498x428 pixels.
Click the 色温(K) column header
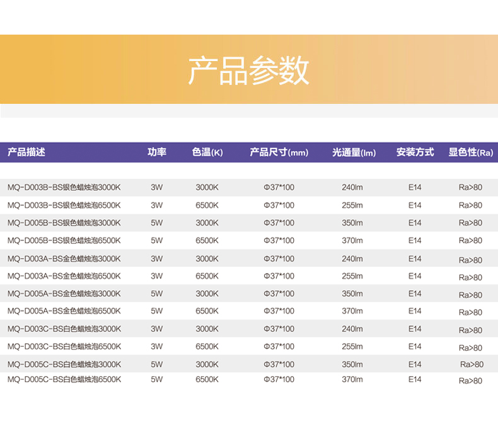pyautogui.click(x=207, y=152)
